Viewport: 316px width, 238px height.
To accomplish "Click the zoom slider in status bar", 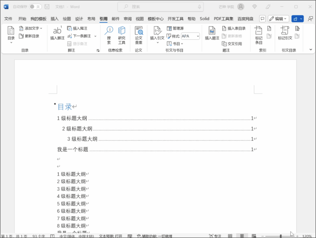I will pyautogui.click(x=281, y=236).
